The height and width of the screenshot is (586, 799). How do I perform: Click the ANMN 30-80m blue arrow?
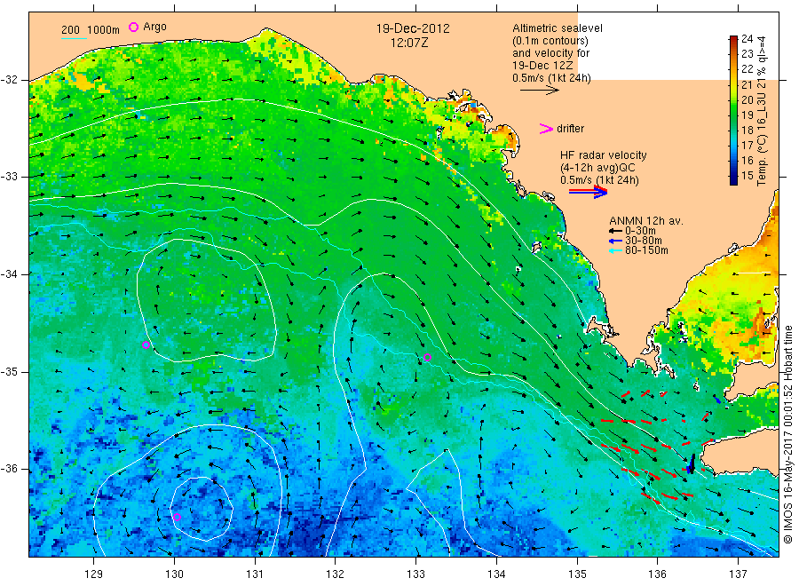pos(616,241)
